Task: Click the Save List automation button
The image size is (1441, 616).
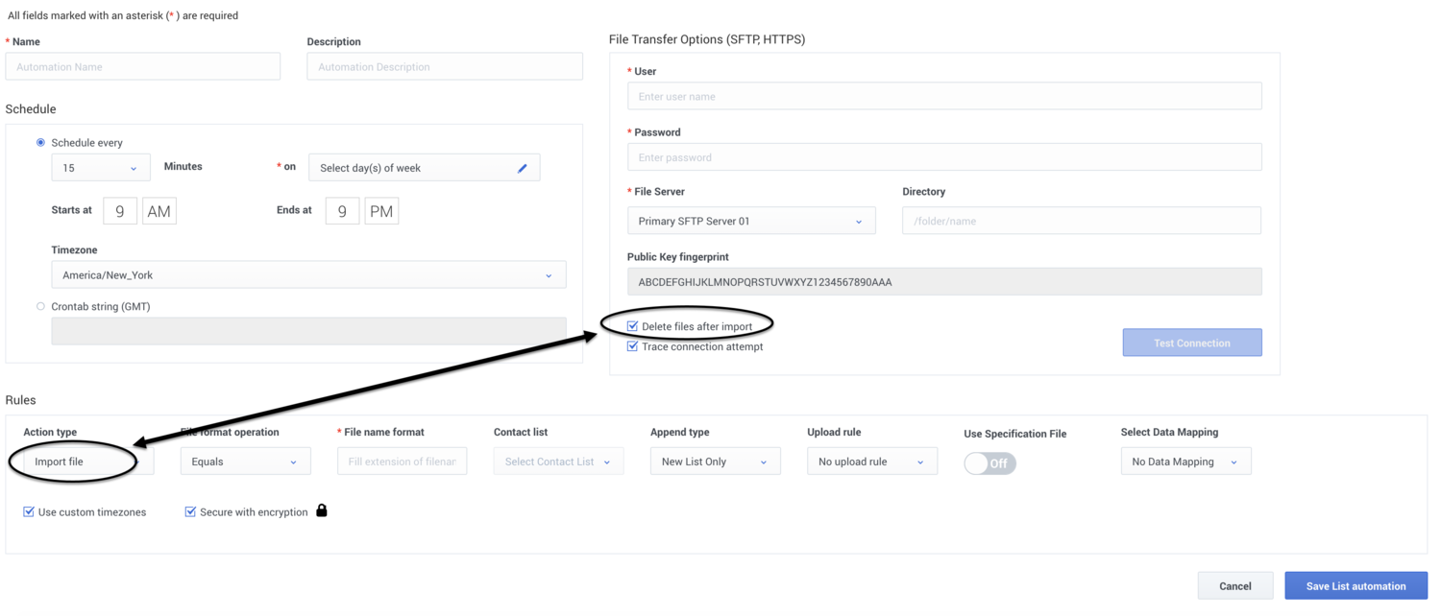Action: [1356, 586]
